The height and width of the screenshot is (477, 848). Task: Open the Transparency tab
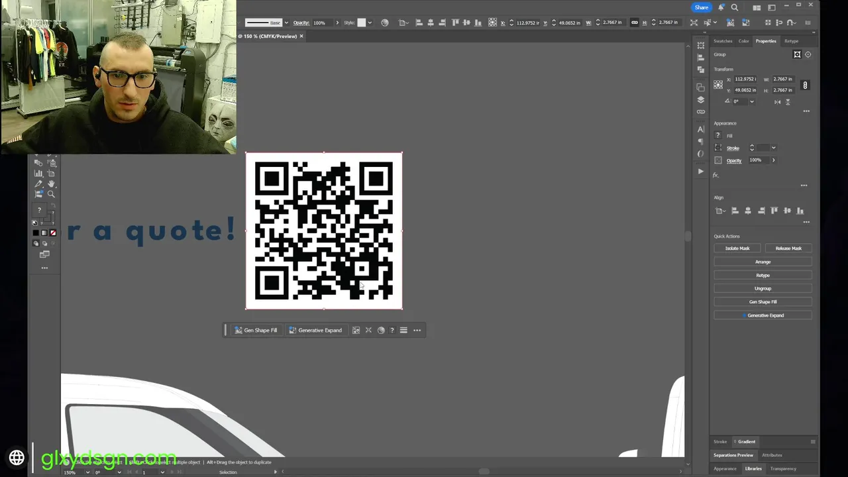(x=783, y=468)
